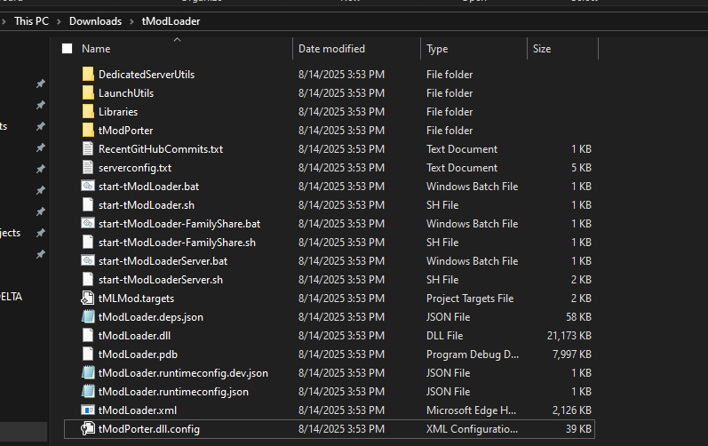This screenshot has height=446, width=708.
Task: Expand the This PC breadcrumb chevron
Action: click(x=59, y=20)
